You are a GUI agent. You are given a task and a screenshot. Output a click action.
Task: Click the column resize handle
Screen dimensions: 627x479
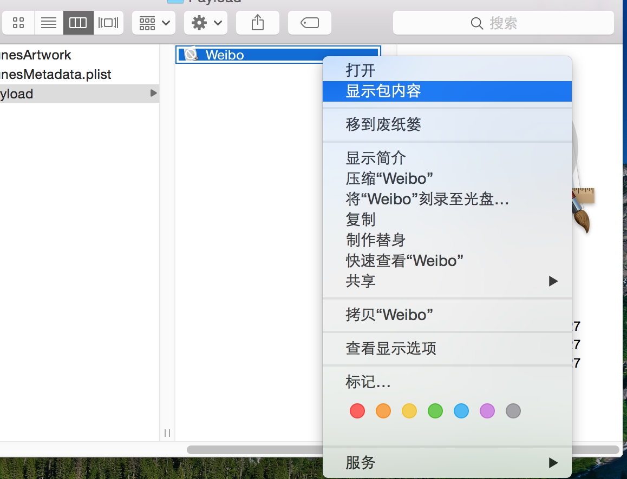[x=167, y=433]
